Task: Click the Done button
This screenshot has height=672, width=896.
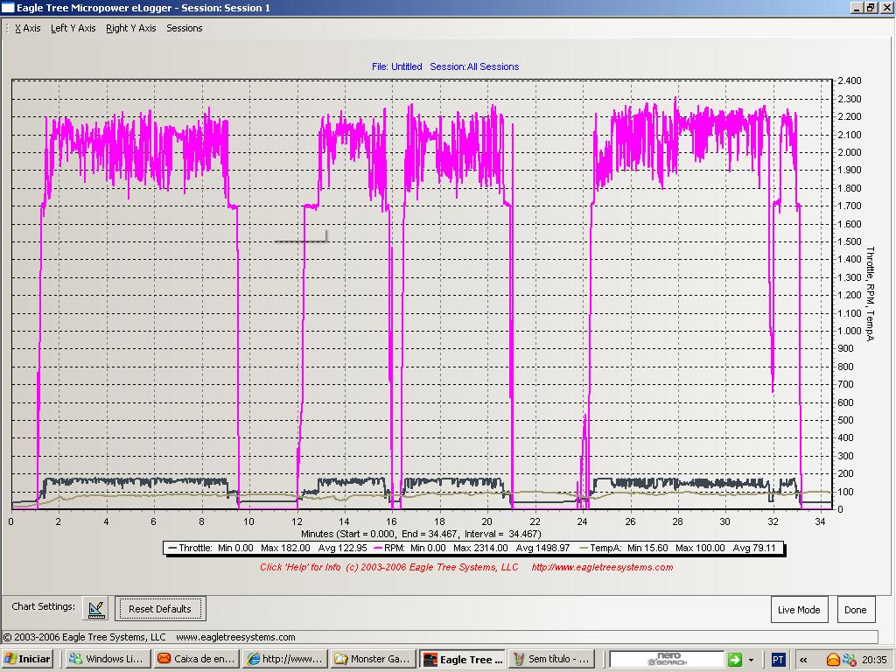Action: pyautogui.click(x=855, y=610)
